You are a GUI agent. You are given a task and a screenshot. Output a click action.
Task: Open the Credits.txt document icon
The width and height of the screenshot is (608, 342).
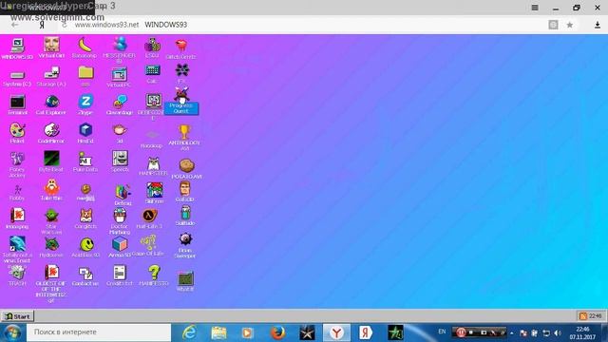pyautogui.click(x=120, y=273)
